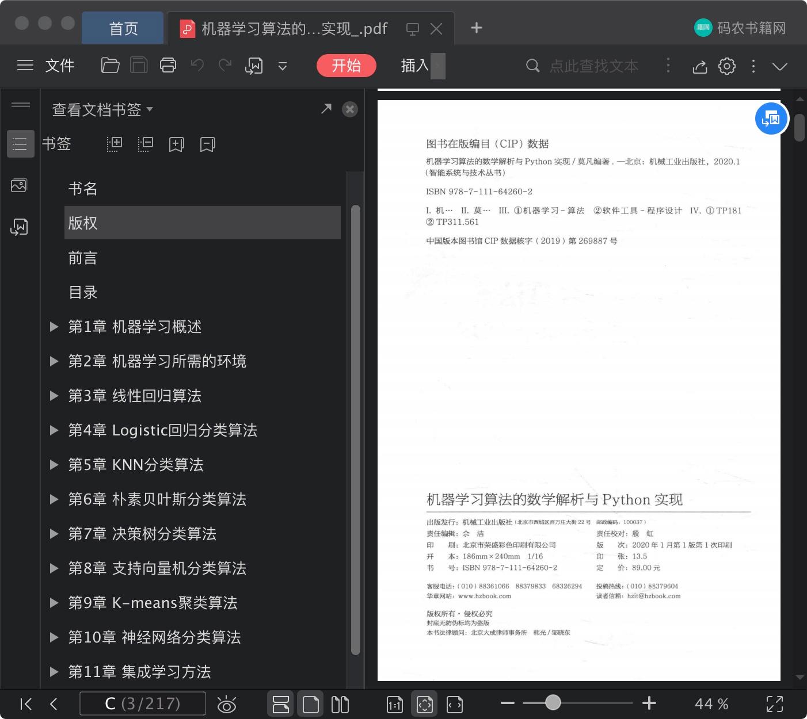Click the sidebar convert document icon
Image resolution: width=807 pixels, height=719 pixels.
pos(19,227)
